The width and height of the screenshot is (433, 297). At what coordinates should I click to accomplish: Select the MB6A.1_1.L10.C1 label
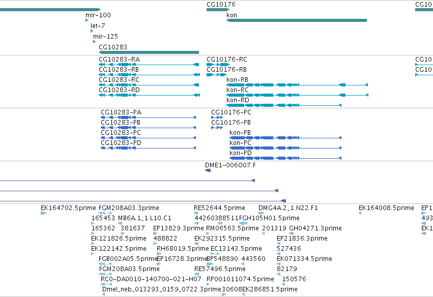click(145, 218)
